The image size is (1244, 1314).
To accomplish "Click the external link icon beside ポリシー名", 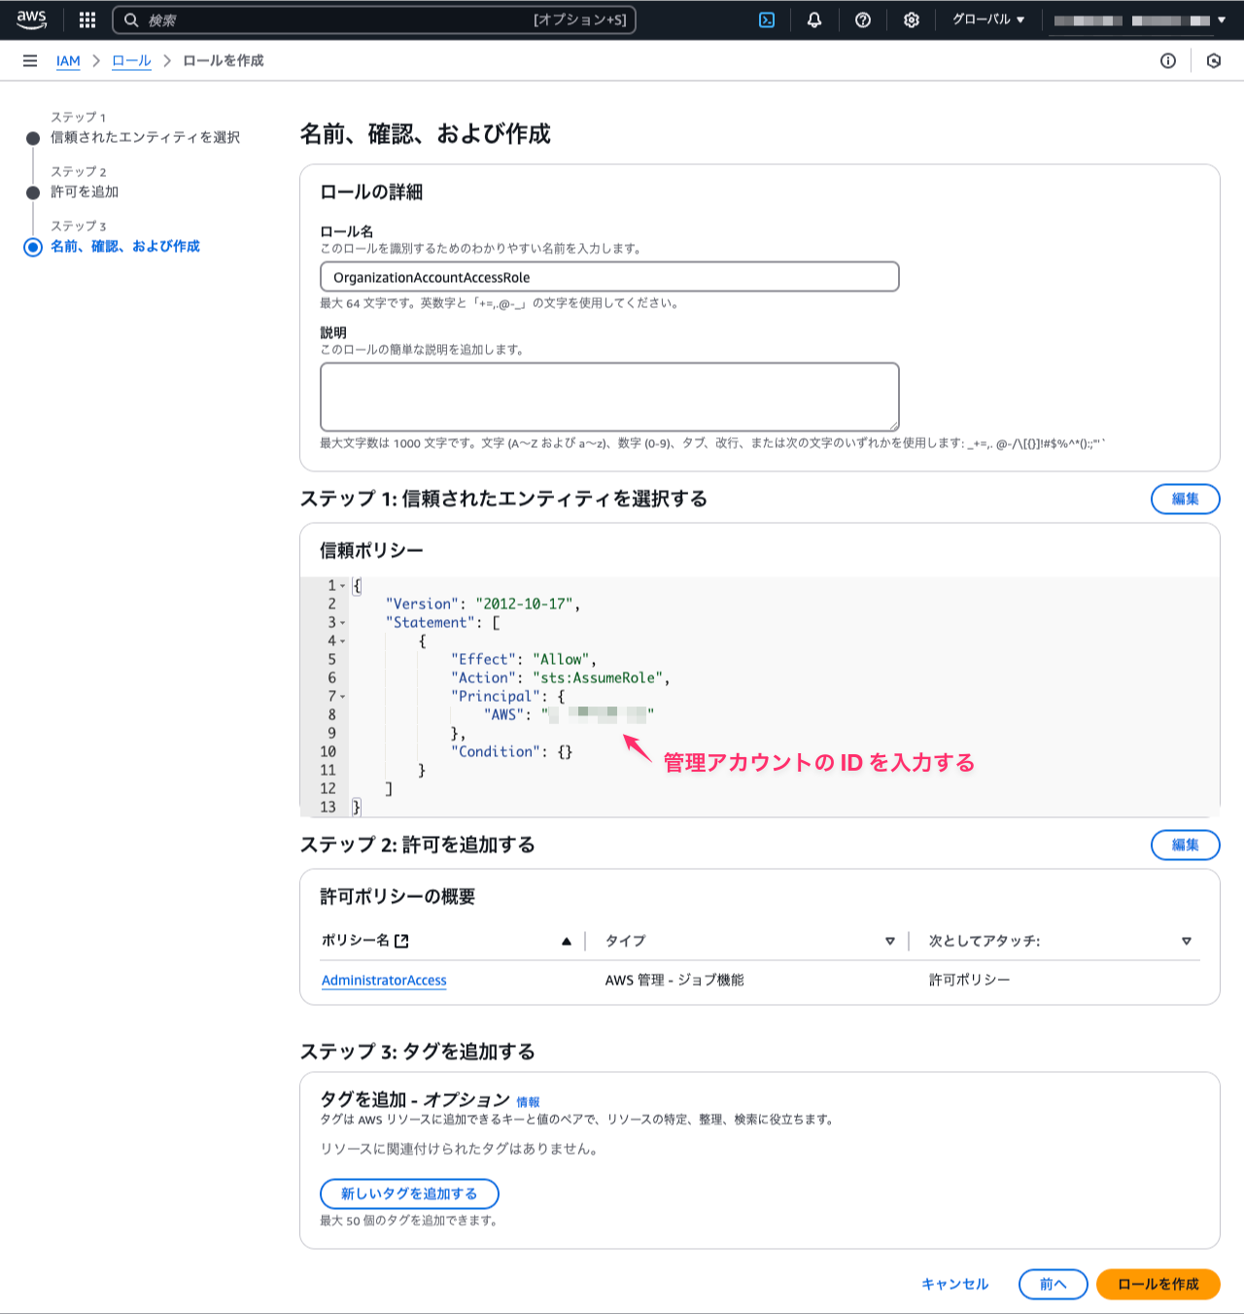I will 402,941.
